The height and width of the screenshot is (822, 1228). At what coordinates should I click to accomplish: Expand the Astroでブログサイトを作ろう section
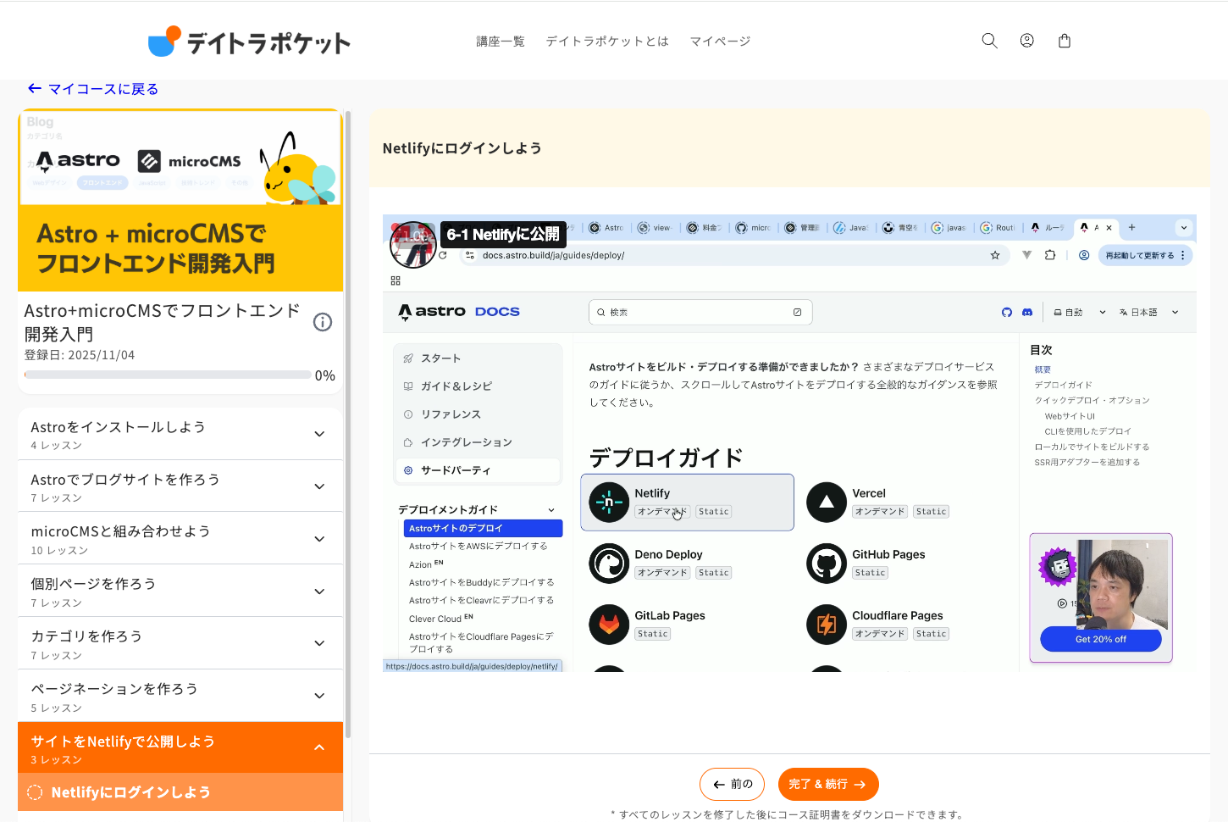coord(180,486)
